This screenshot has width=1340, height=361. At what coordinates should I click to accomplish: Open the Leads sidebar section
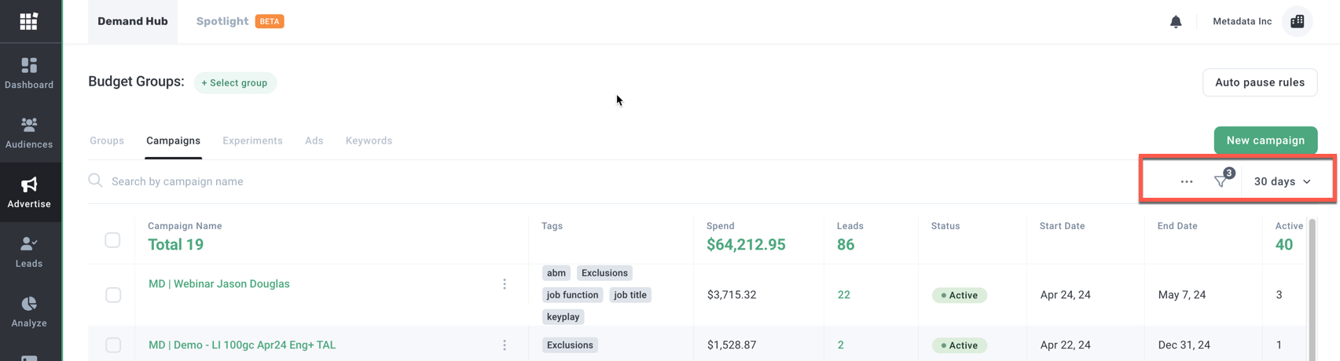(29, 252)
